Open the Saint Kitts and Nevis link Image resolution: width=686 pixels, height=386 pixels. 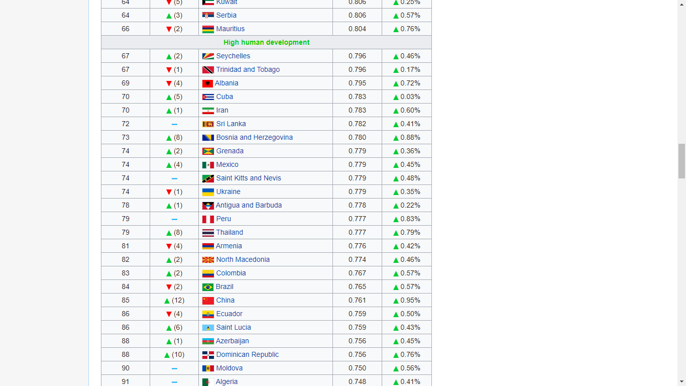click(249, 178)
